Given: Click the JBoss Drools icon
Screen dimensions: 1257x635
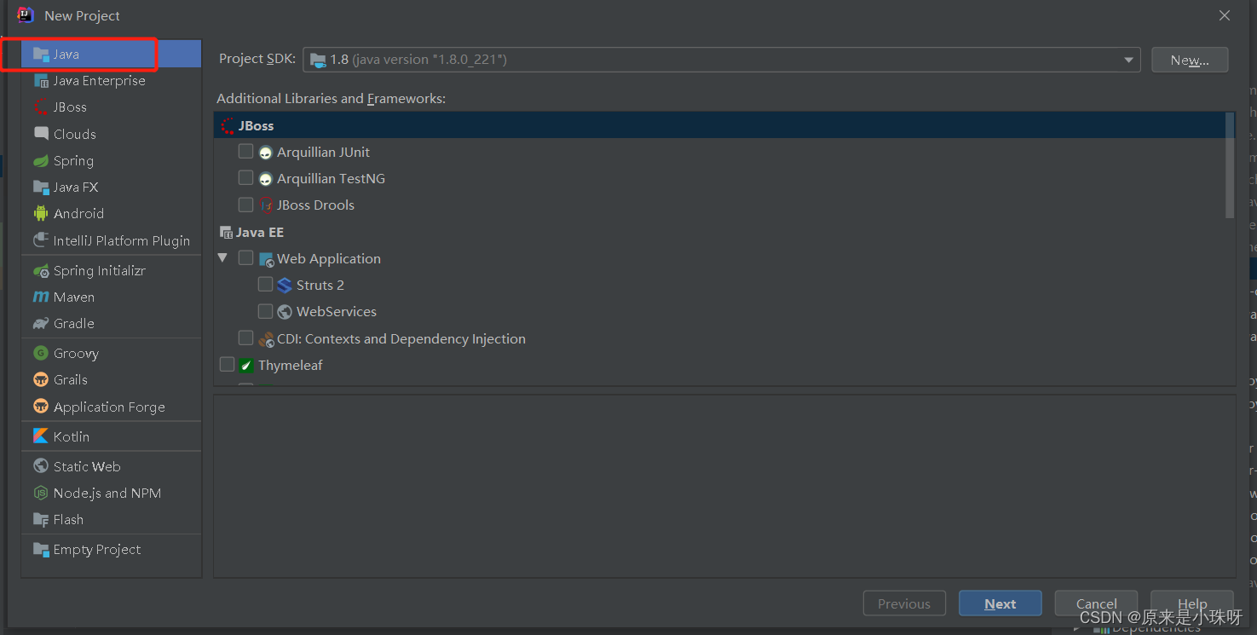Looking at the screenshot, I should click(x=266, y=205).
